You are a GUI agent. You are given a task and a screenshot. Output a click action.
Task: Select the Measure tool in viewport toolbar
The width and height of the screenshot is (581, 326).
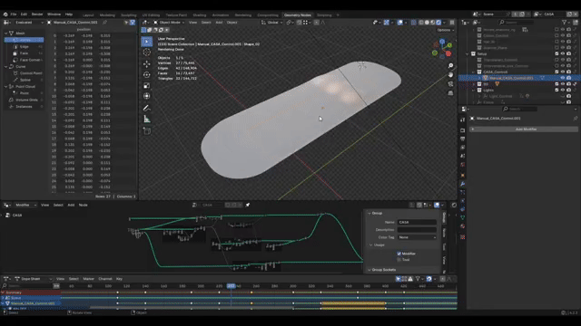click(x=147, y=119)
